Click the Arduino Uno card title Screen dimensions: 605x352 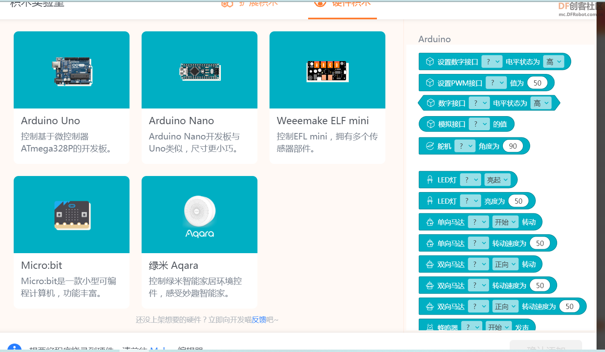click(x=51, y=121)
